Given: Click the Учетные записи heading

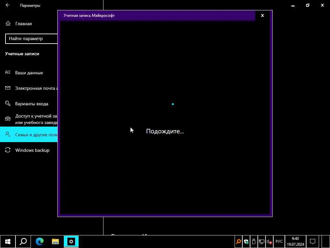Looking at the screenshot, I should (22, 54).
